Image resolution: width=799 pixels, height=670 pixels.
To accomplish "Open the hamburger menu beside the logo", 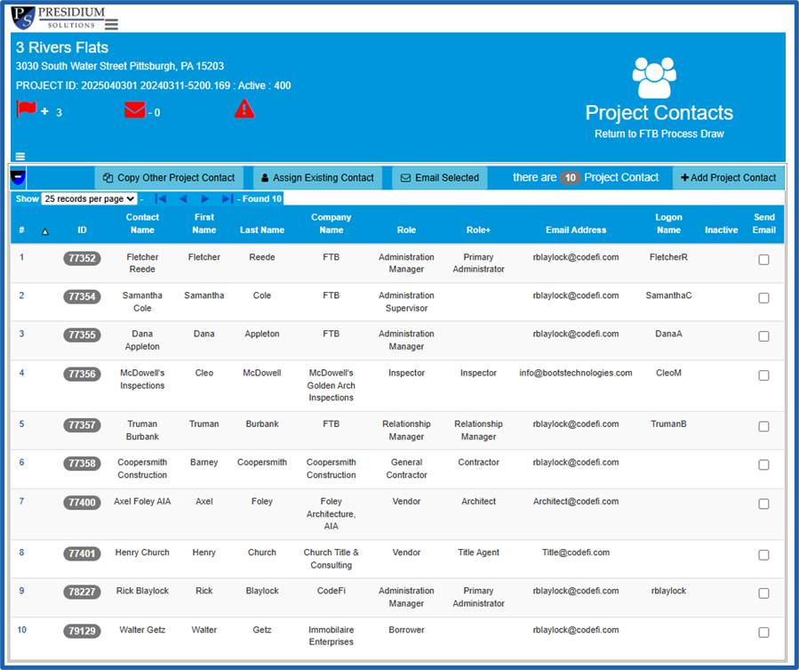I will [x=110, y=25].
